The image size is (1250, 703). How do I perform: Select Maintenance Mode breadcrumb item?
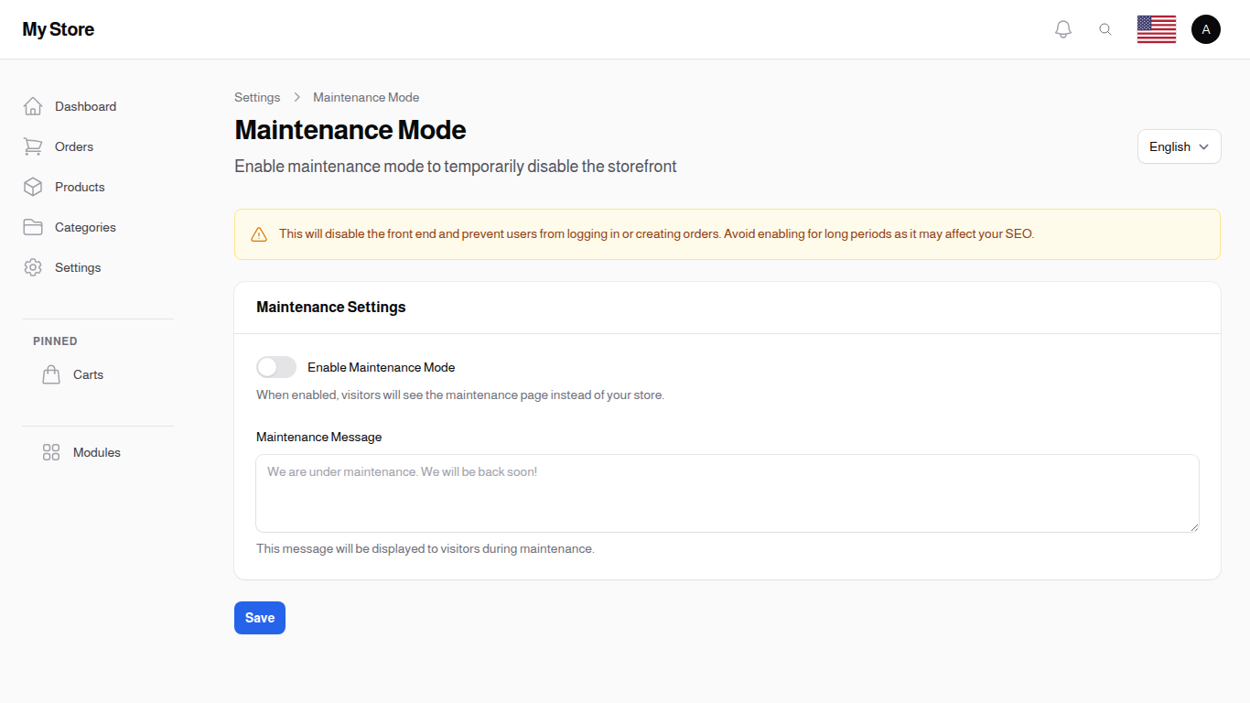pos(365,97)
